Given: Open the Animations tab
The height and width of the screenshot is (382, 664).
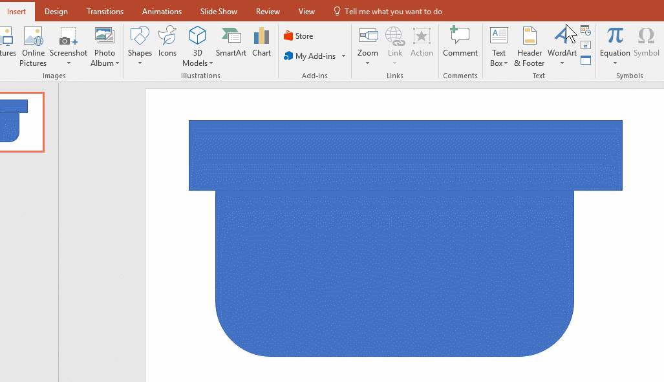Looking at the screenshot, I should (162, 12).
